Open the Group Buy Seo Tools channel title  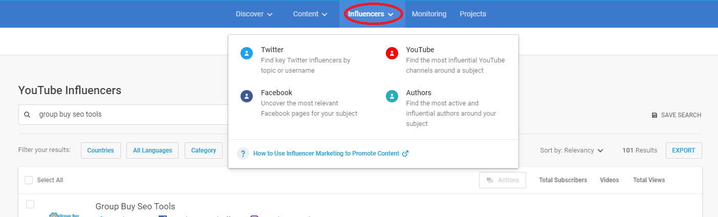(135, 206)
